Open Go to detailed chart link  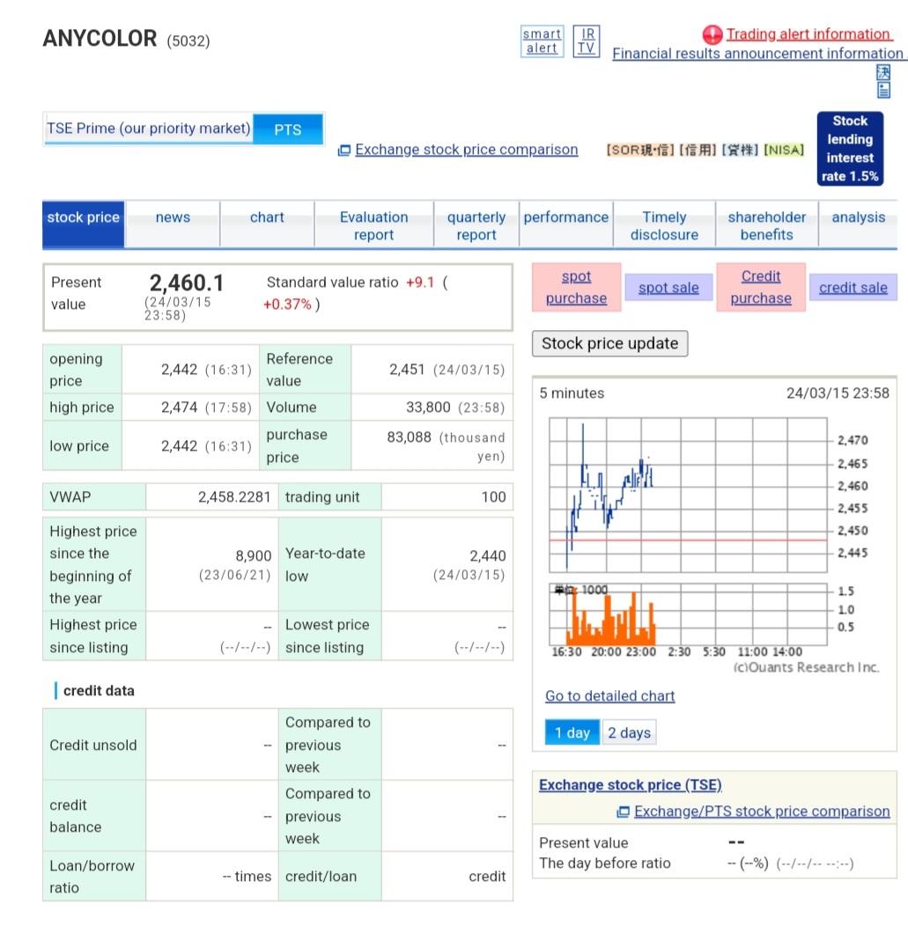click(609, 696)
